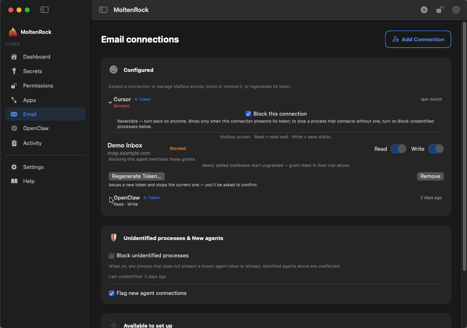Click Regenerate Token button
467x328 pixels.
coord(137,176)
